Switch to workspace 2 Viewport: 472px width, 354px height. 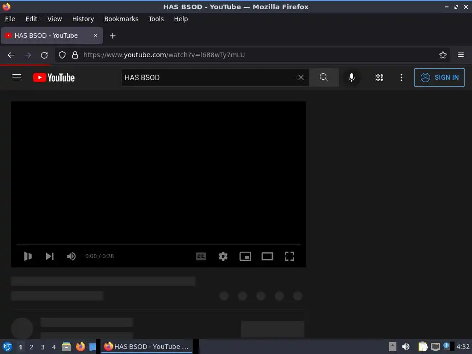coord(32,347)
